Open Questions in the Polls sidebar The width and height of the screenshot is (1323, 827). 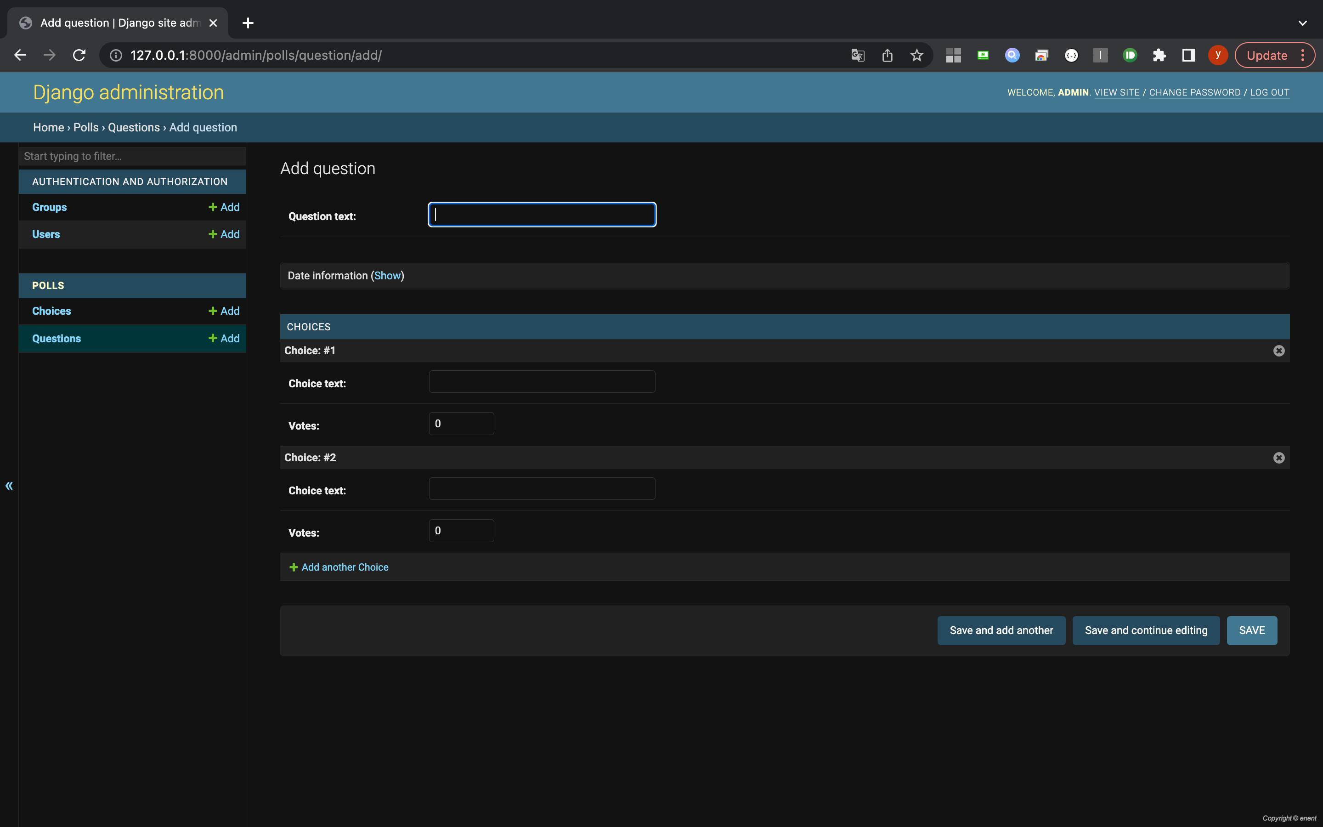tap(57, 339)
